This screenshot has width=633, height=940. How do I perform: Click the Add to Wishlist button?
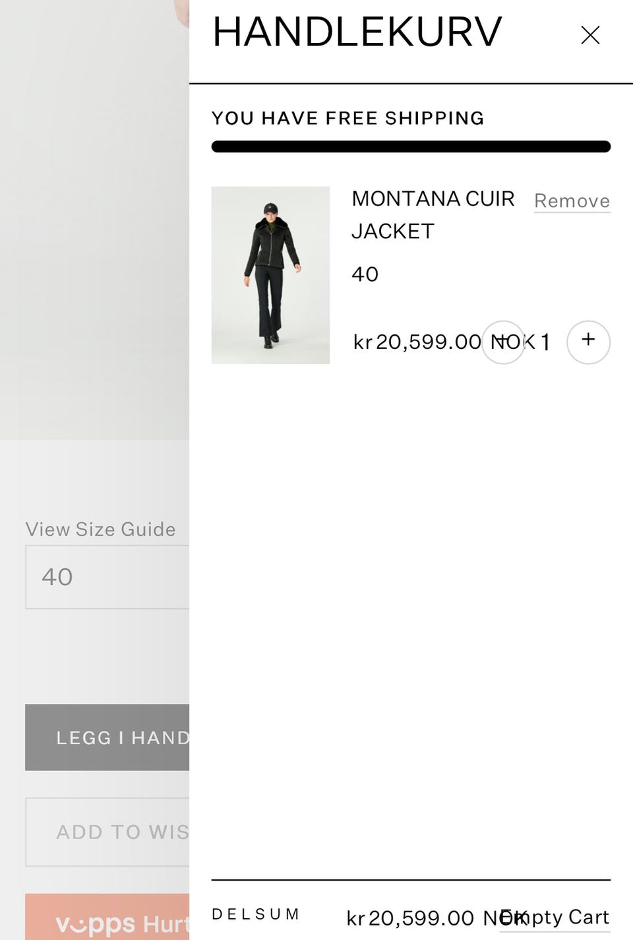point(107,832)
